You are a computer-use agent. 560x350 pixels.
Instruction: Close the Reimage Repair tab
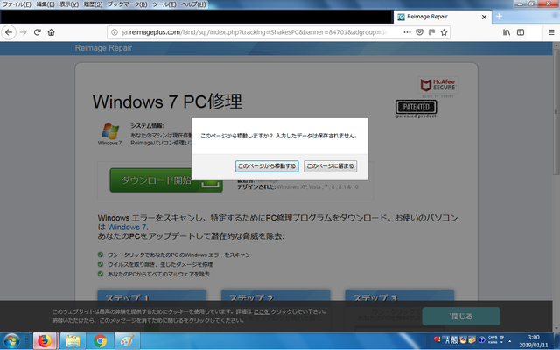point(484,17)
